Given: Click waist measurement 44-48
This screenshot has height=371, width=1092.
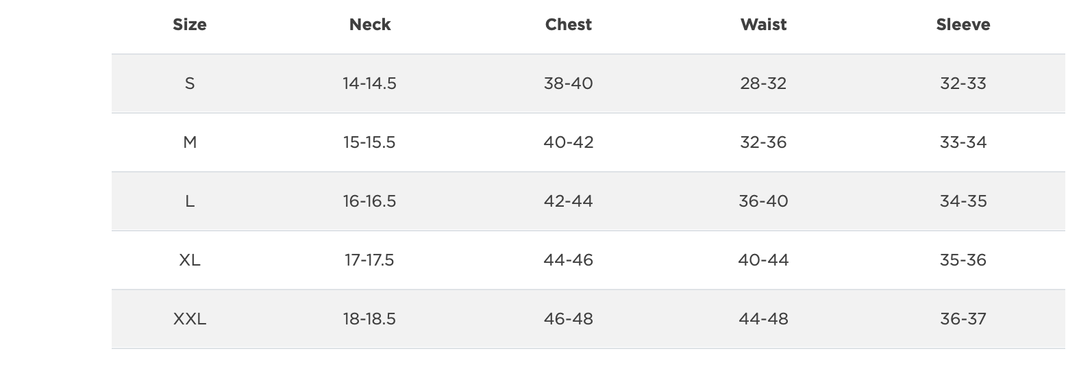Looking at the screenshot, I should 764,319.
